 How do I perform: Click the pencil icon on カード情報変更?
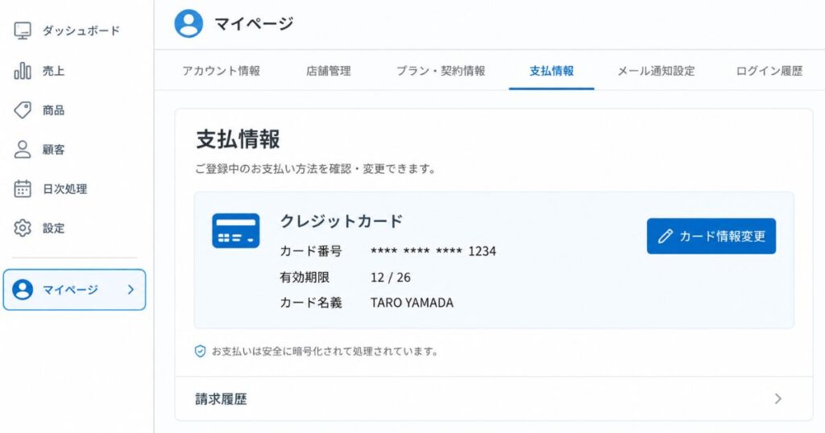click(665, 236)
